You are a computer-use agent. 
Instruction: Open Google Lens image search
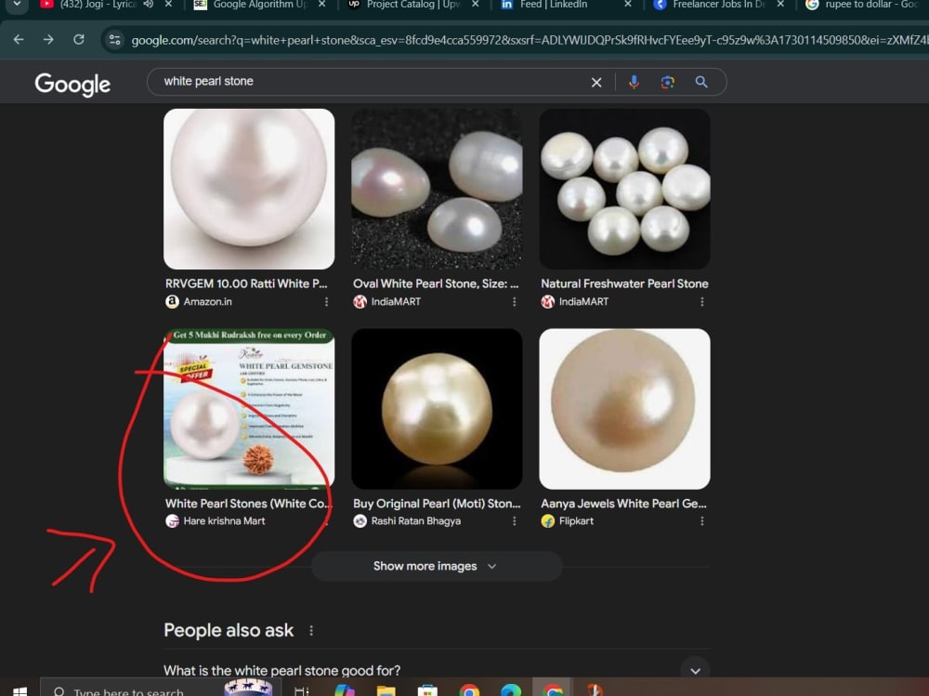[668, 82]
